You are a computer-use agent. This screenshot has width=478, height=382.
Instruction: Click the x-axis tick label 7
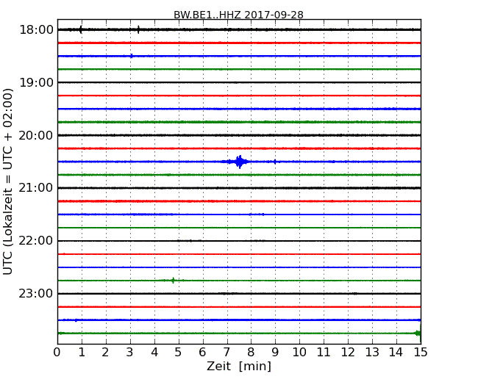[x=226, y=353]
